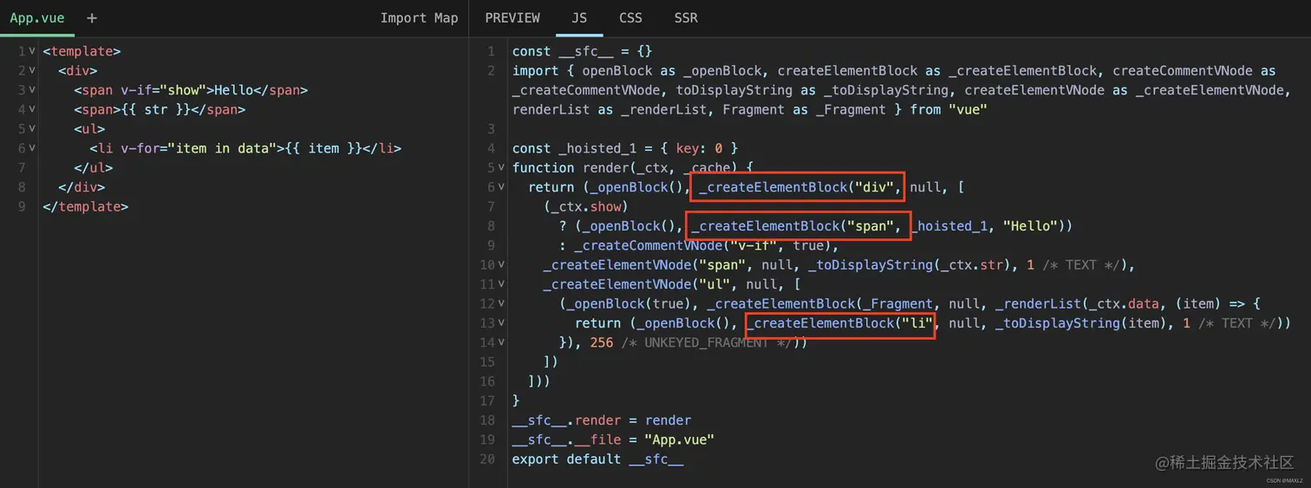Image resolution: width=1311 pixels, height=488 pixels.
Task: Switch to the SSR output tab
Action: tap(686, 18)
